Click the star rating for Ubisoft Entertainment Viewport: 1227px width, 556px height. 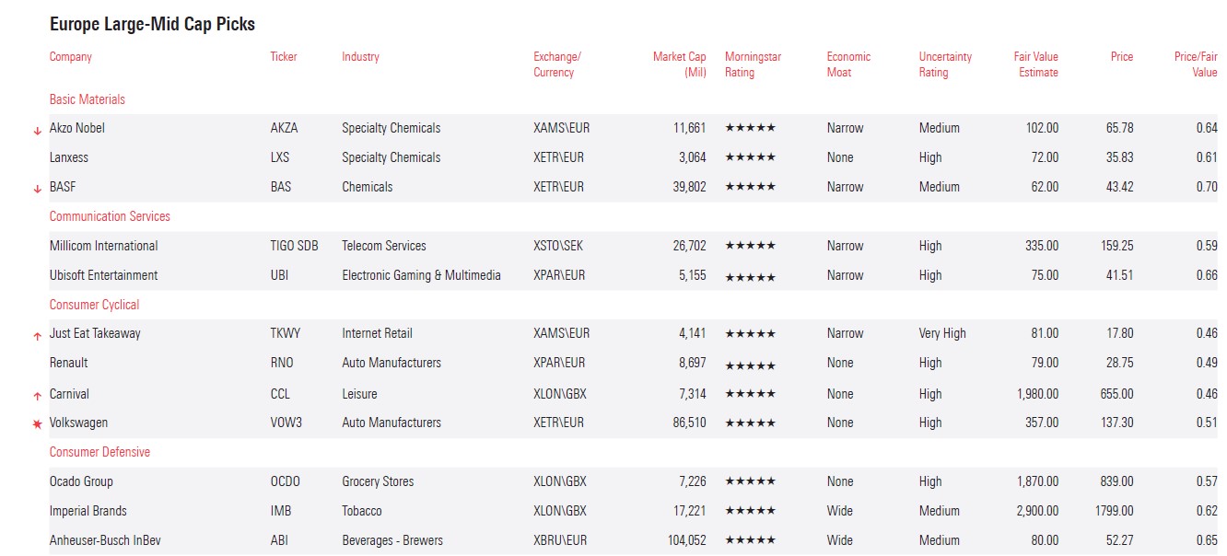click(x=750, y=276)
